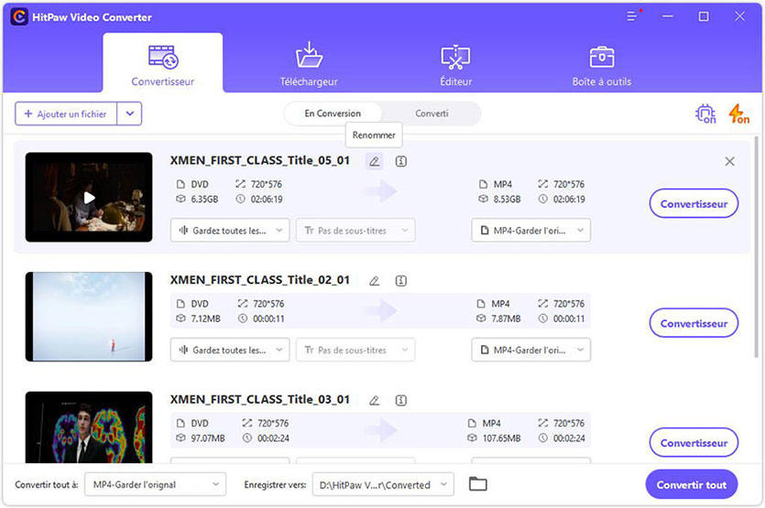Open the Convertisseur tab

coord(162,63)
